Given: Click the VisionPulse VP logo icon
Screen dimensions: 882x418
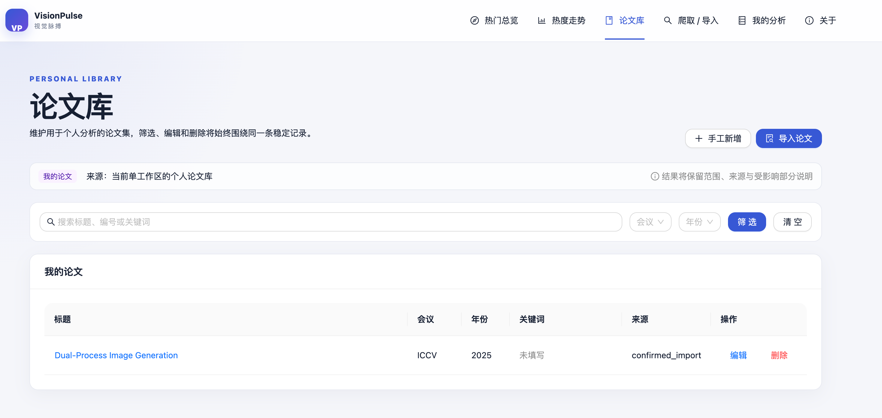Looking at the screenshot, I should tap(17, 20).
